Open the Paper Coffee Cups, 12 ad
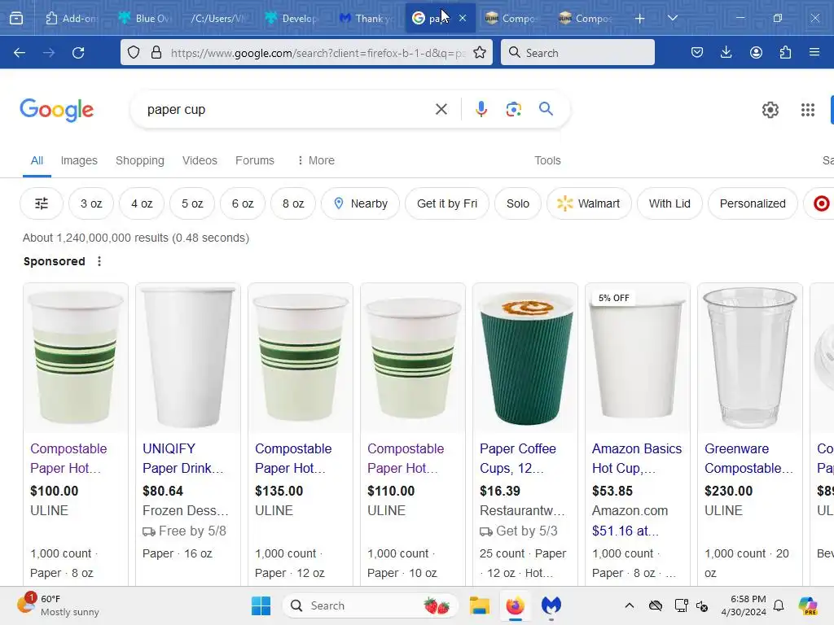 pos(517,458)
